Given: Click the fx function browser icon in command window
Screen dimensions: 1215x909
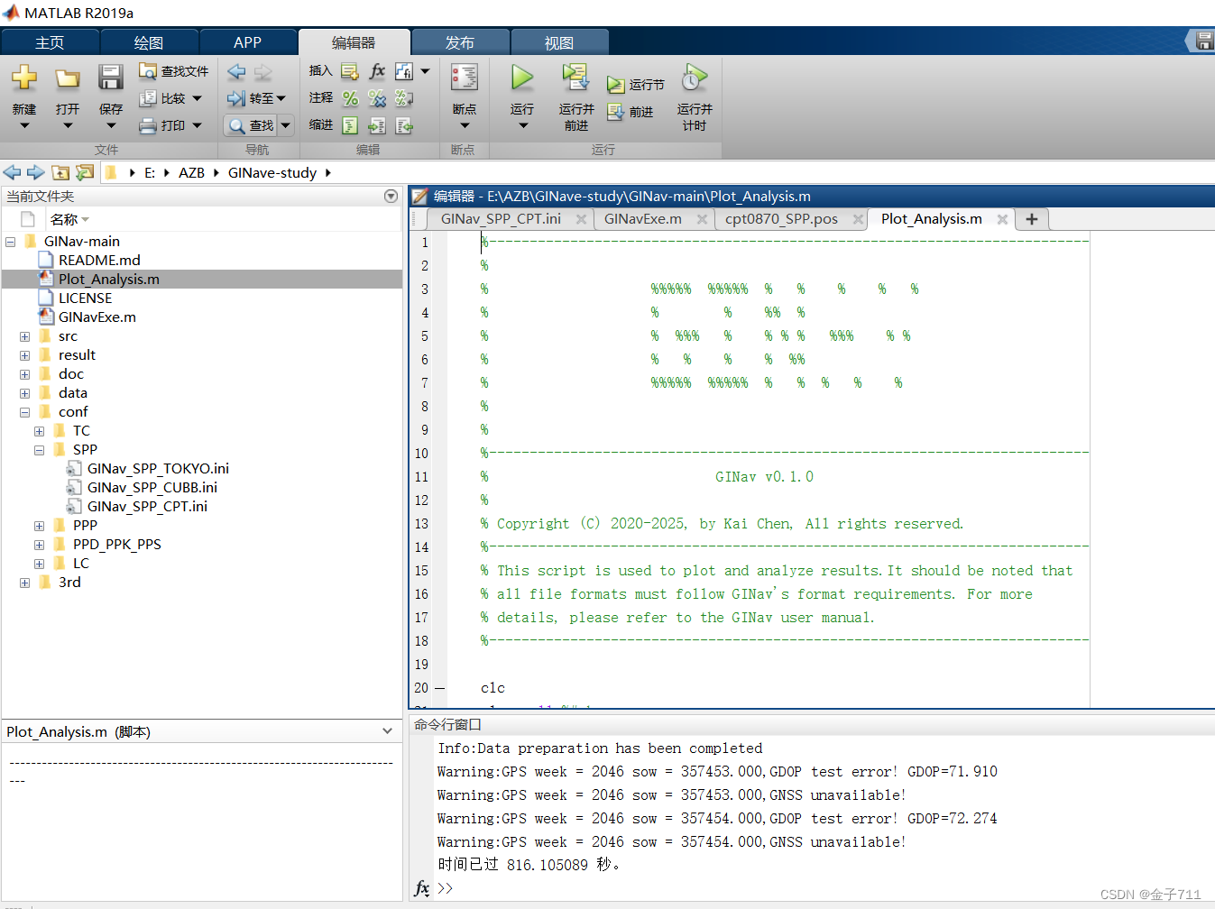Looking at the screenshot, I should pyautogui.click(x=421, y=888).
